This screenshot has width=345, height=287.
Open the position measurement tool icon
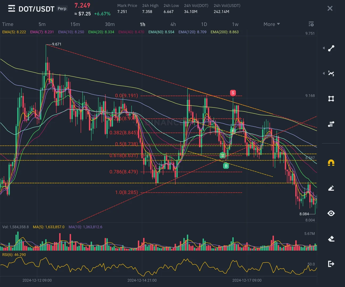pos(331,124)
